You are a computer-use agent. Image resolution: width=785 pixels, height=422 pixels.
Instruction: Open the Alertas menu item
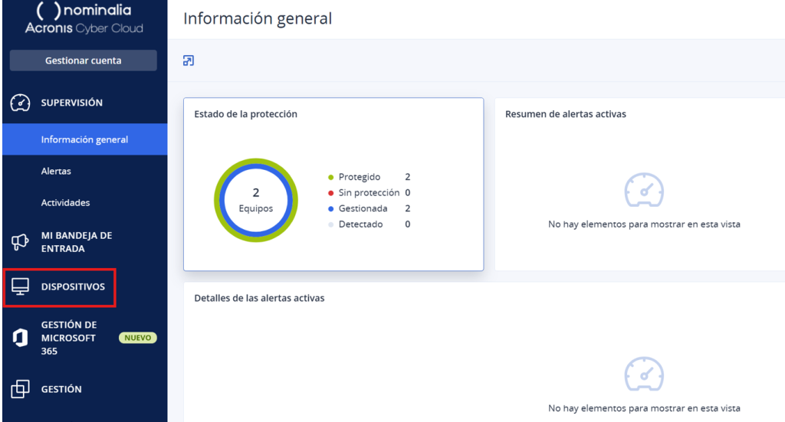(56, 171)
